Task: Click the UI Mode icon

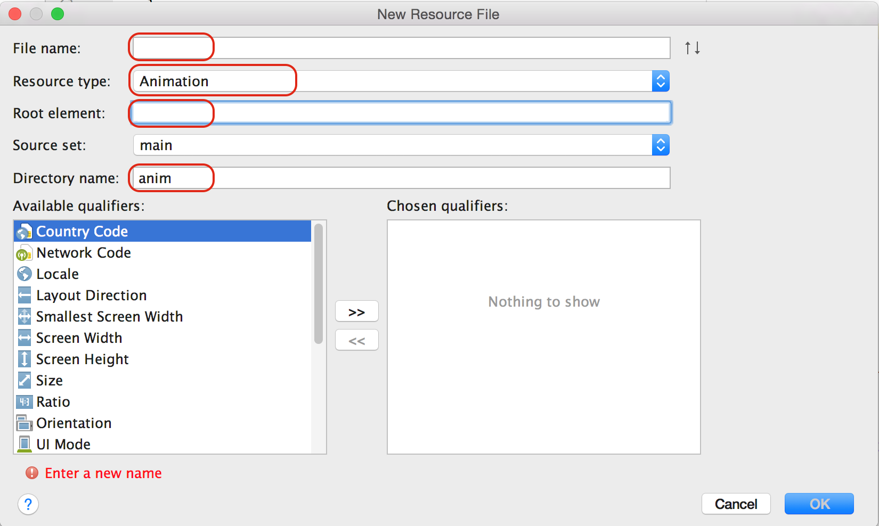Action: pyautogui.click(x=25, y=444)
